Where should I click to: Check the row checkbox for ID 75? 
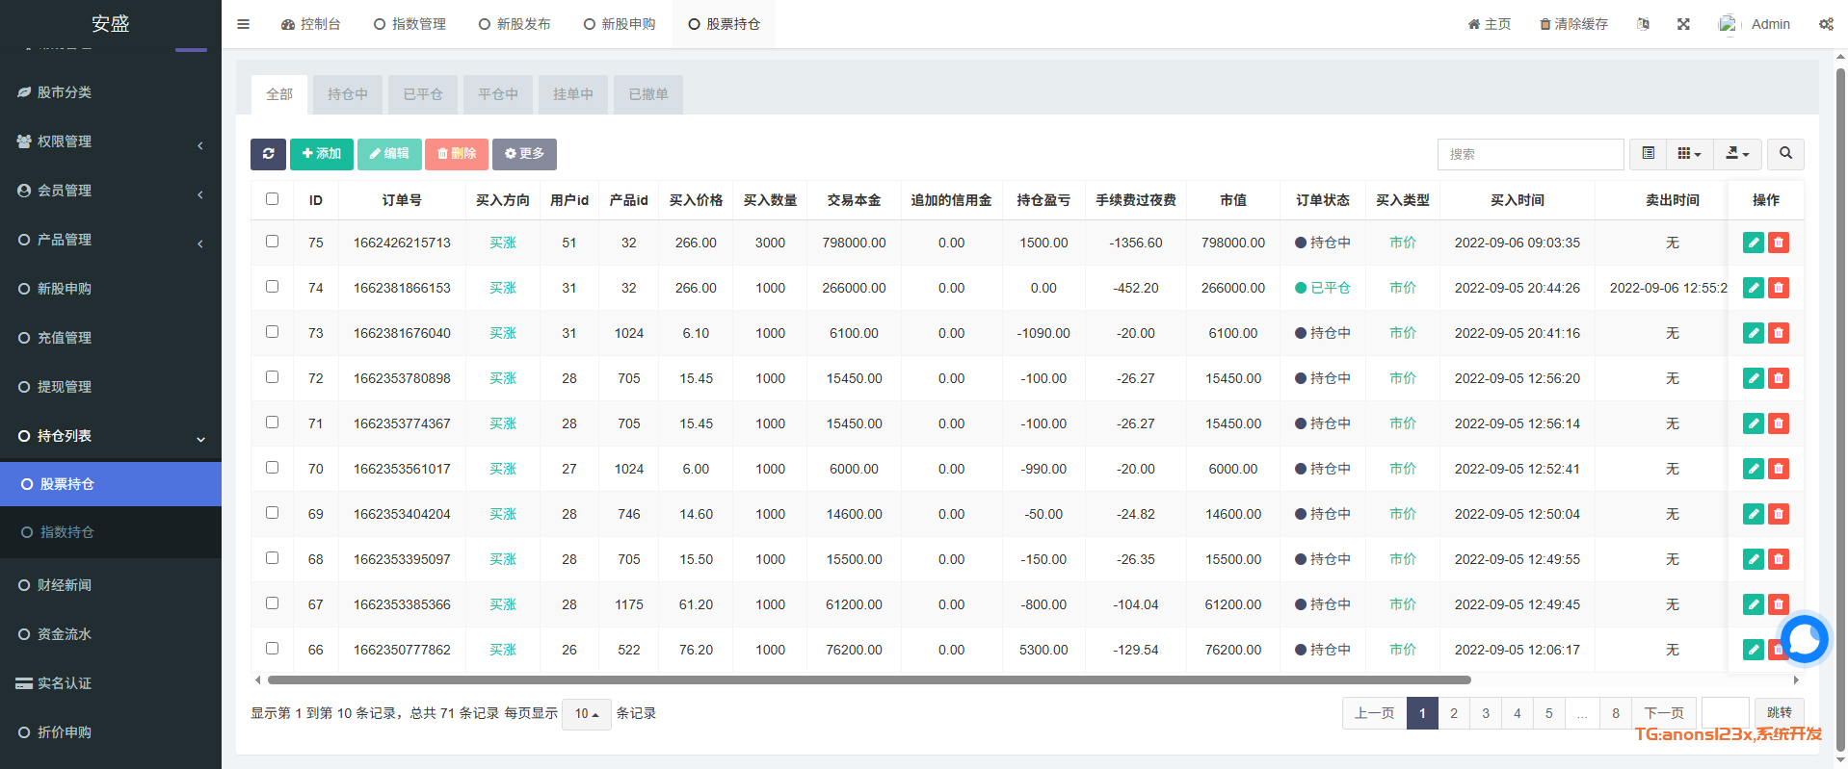click(x=272, y=242)
